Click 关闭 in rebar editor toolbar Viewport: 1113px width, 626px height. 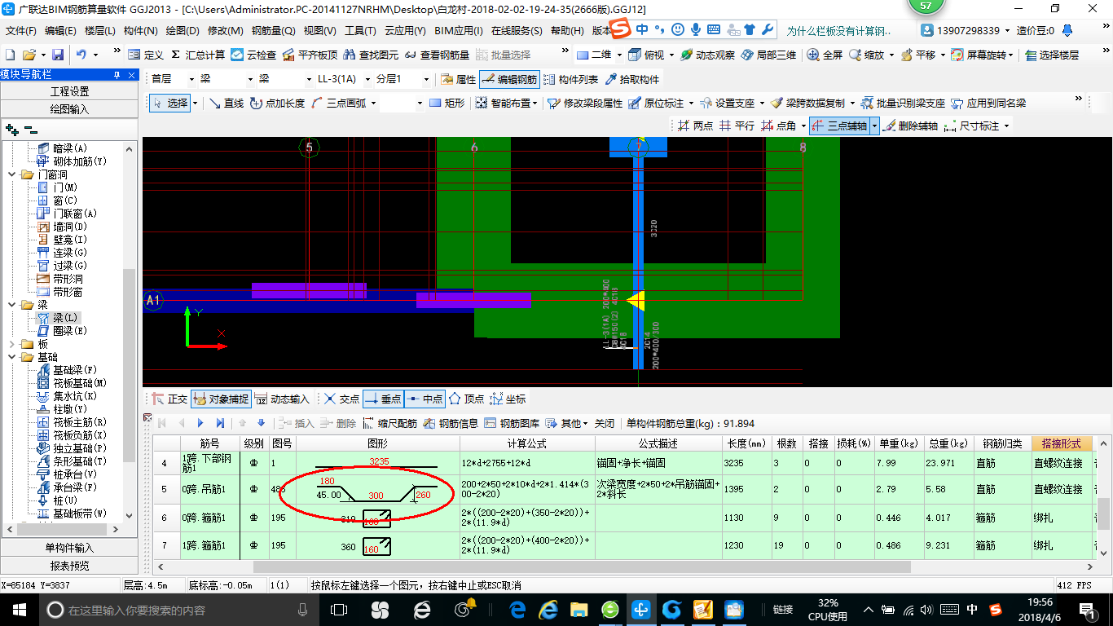coord(604,423)
